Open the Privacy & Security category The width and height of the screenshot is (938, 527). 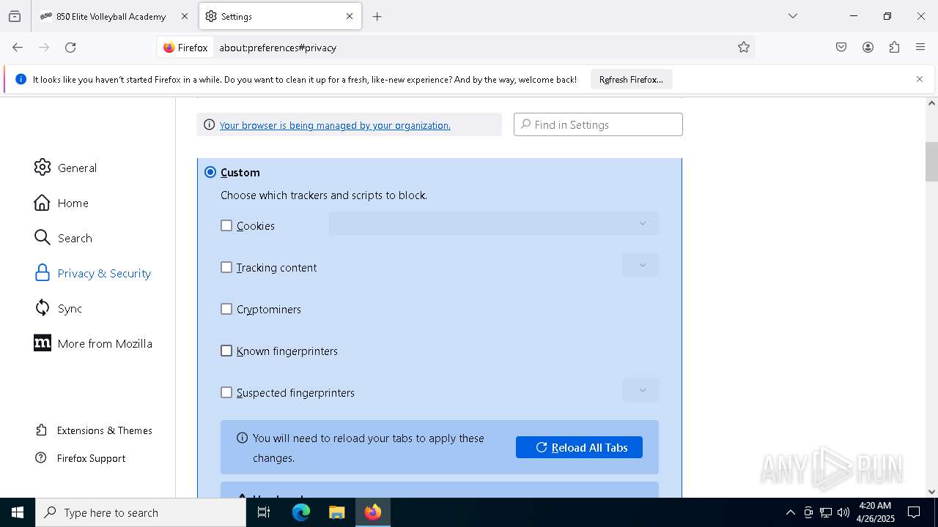click(92, 273)
